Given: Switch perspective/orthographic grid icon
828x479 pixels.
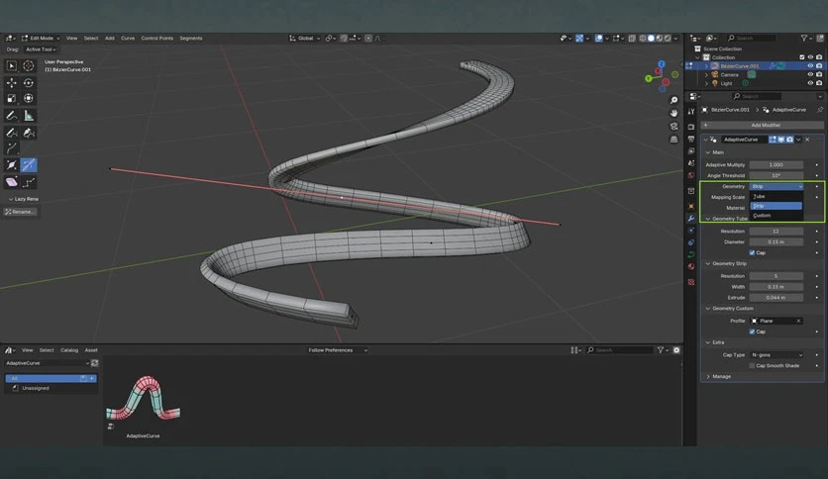Looking at the screenshot, I should [x=673, y=140].
